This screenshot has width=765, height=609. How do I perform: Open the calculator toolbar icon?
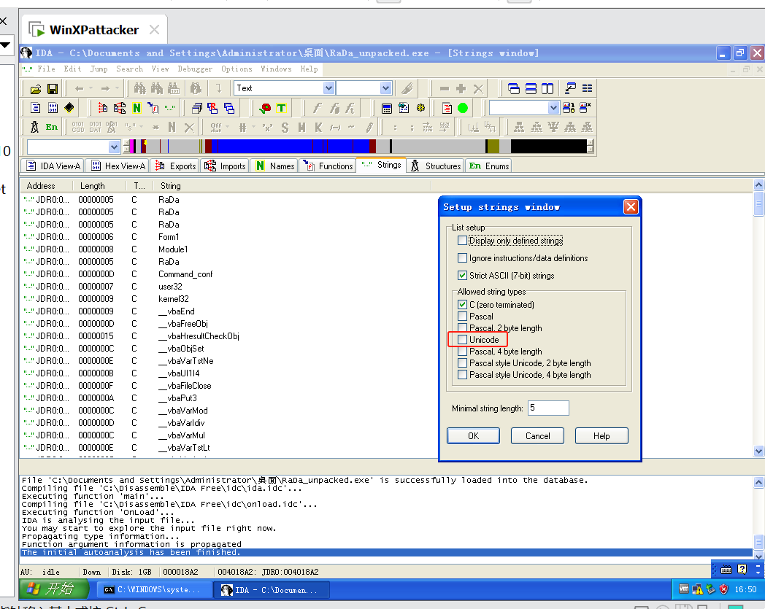(x=387, y=108)
